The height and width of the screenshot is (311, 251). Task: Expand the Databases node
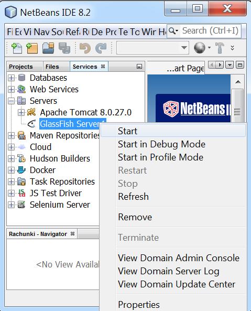pyautogui.click(x=12, y=78)
